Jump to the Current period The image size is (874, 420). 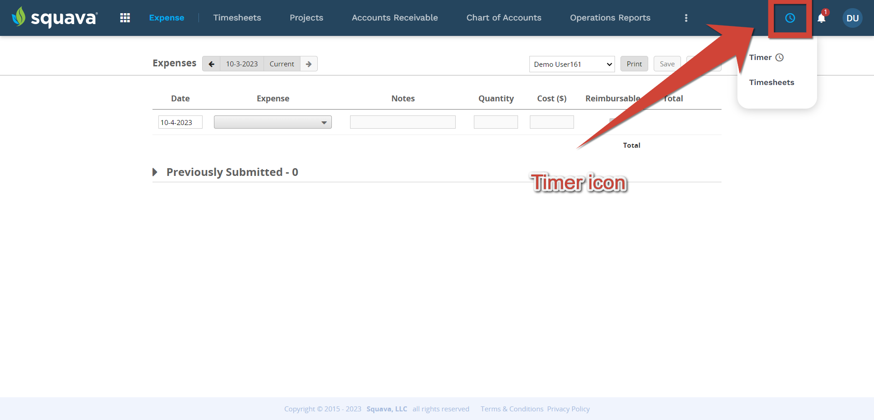(282, 64)
